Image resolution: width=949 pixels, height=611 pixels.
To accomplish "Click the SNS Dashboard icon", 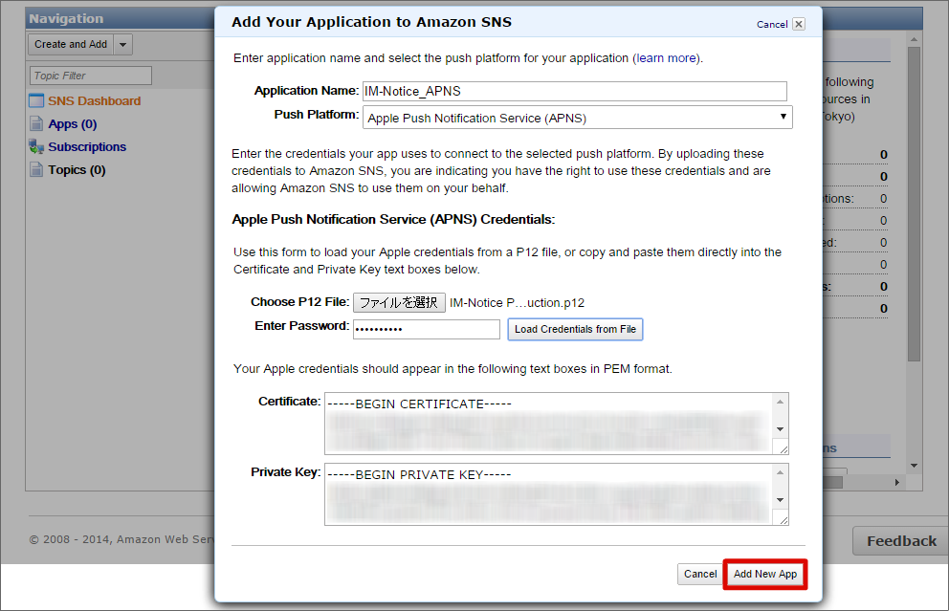I will click(x=37, y=100).
